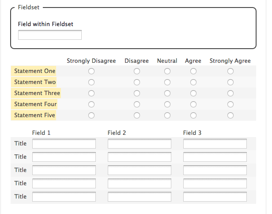Screen dimensions: 272x214
Task: Choose Agree for Statement One
Action: (193, 71)
